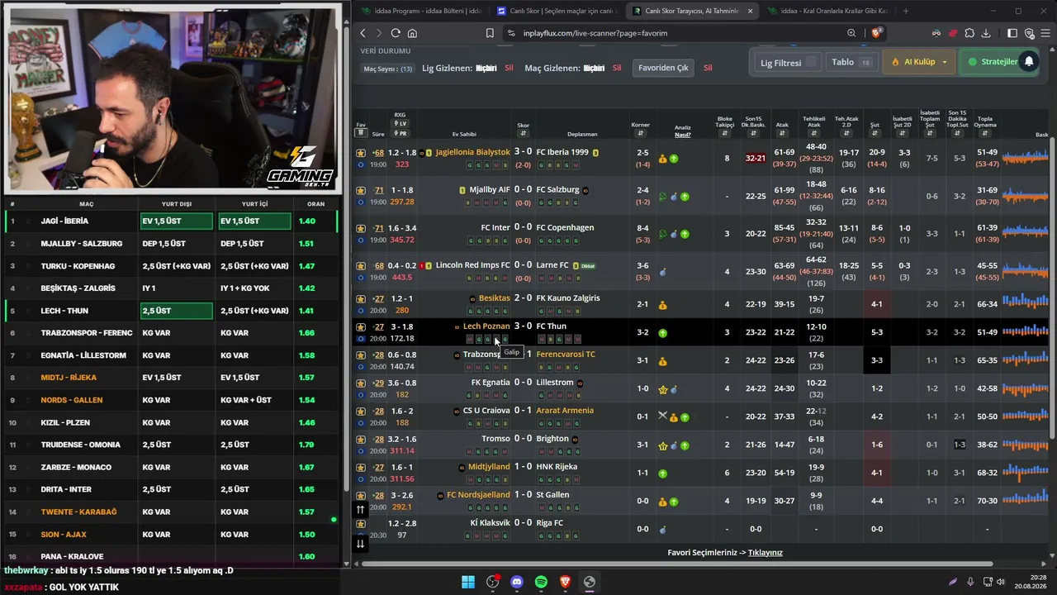The height and width of the screenshot is (595, 1057).
Task: Toggle the circle under FK Egnatia's star
Action: click(x=361, y=394)
